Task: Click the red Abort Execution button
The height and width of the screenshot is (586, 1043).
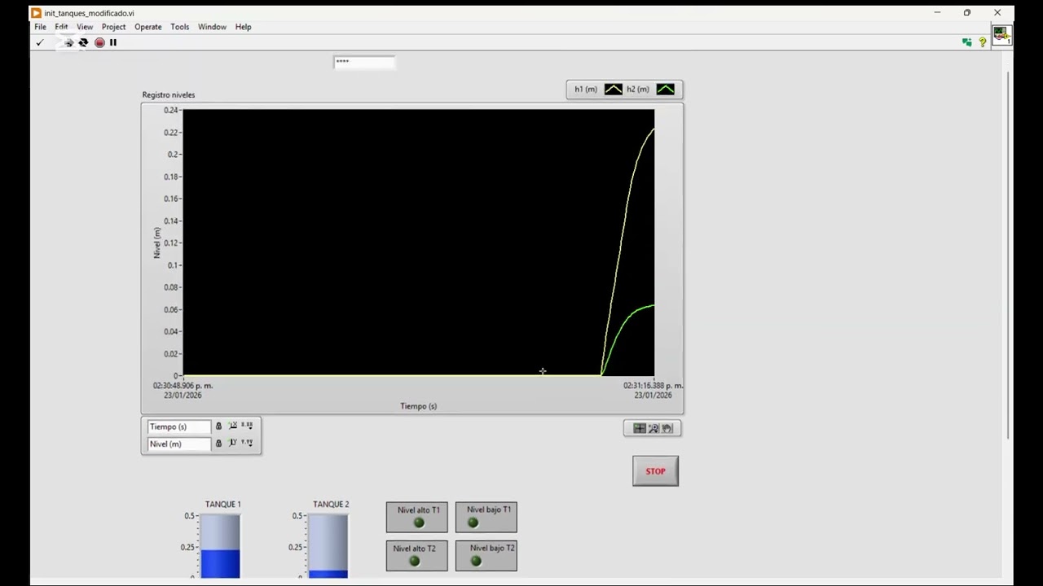Action: [99, 42]
